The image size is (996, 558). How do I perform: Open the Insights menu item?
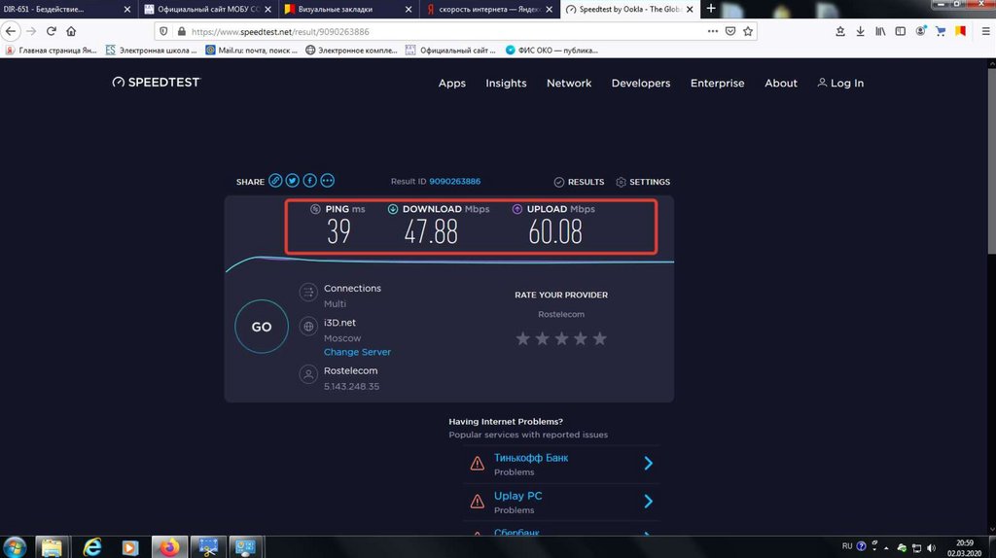click(506, 84)
